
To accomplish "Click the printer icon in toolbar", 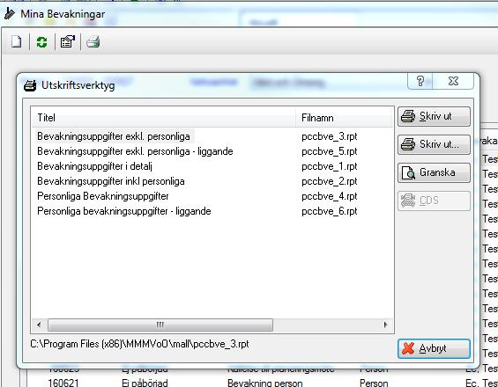I will tap(93, 42).
